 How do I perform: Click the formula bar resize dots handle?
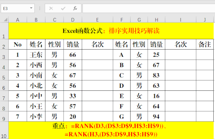click(40, 8)
